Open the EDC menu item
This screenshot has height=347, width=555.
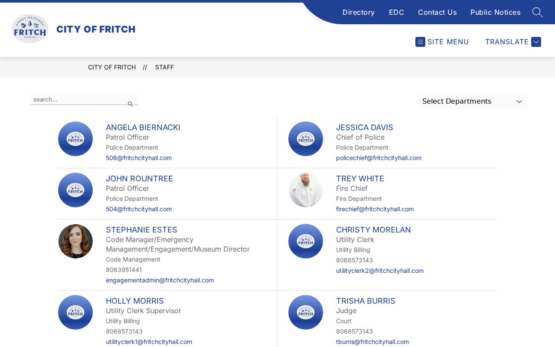pyautogui.click(x=396, y=12)
